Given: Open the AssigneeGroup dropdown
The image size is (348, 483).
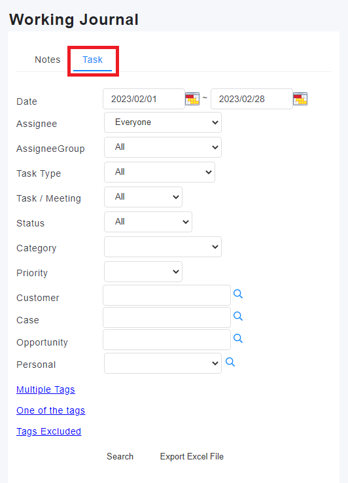Looking at the screenshot, I should pos(163,147).
